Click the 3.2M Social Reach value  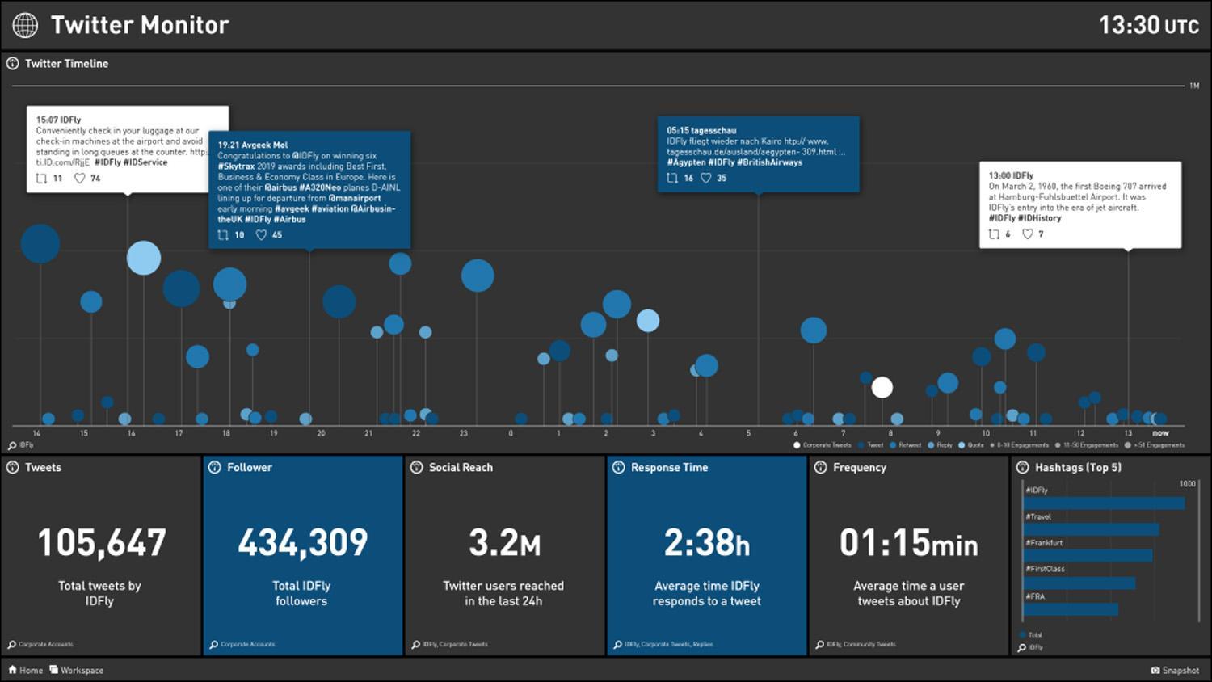[504, 542]
